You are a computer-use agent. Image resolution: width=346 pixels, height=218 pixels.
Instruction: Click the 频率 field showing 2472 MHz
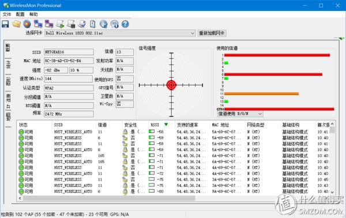tap(69, 114)
